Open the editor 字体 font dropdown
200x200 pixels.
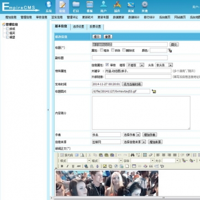(143, 161)
